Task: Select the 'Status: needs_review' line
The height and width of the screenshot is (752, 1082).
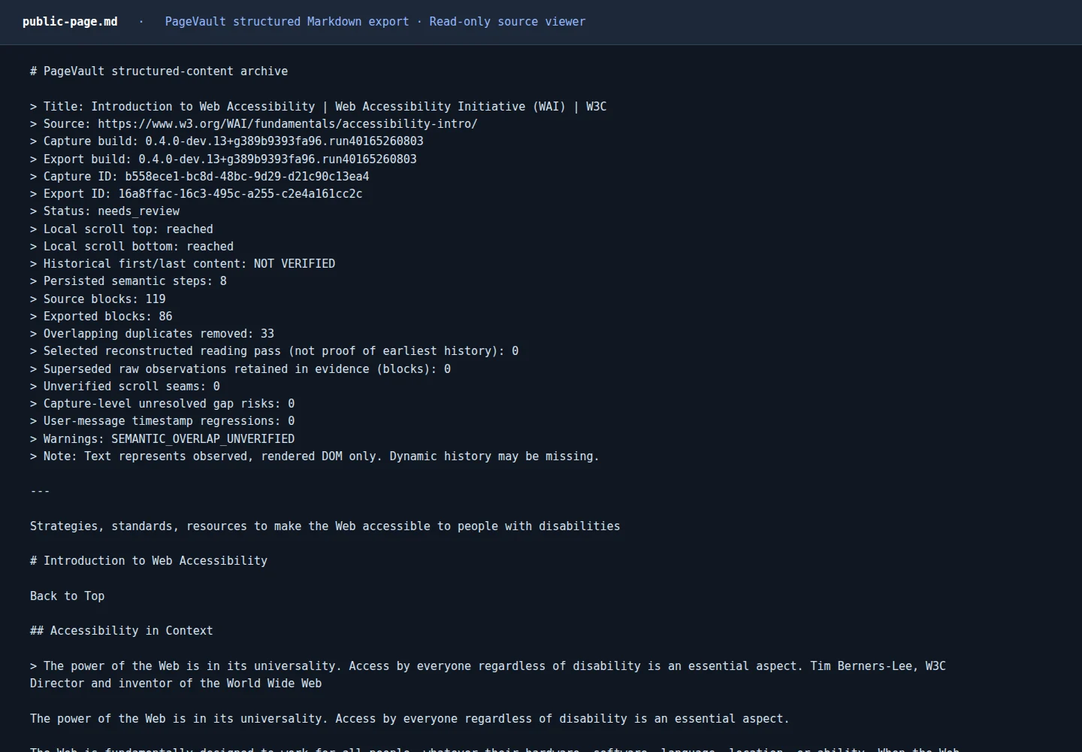Action: click(104, 211)
